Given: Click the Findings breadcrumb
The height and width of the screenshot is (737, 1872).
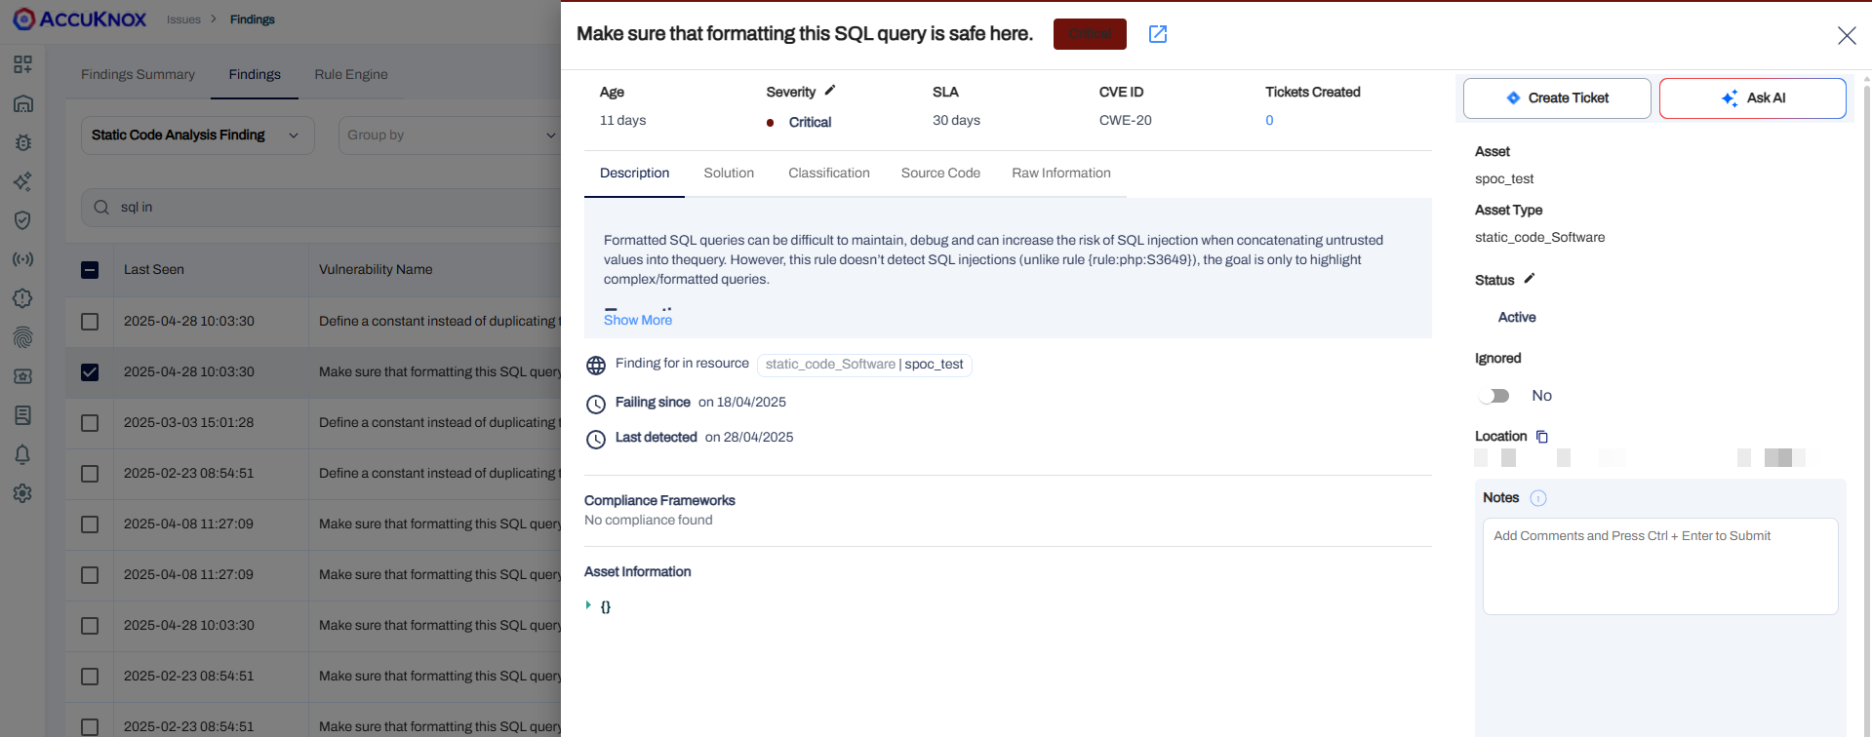Looking at the screenshot, I should tap(253, 19).
